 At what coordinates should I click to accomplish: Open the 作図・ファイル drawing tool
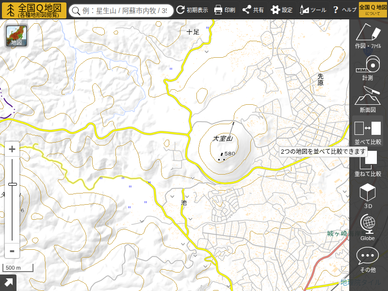click(x=368, y=36)
